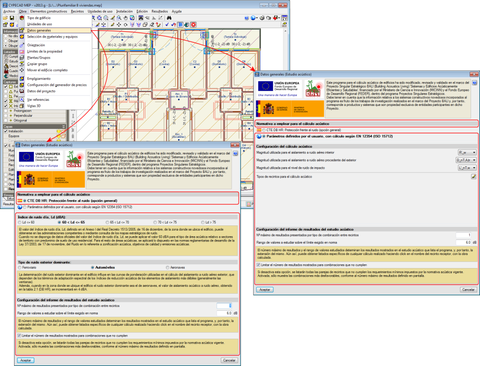Screen dimensions: 480x366
Task: Click the Copiar grupo icon in menu
Action: pos(22,64)
